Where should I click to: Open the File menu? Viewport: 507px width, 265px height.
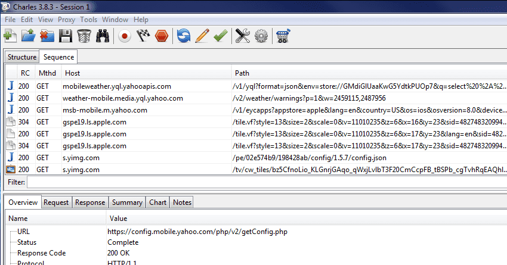tap(10, 20)
